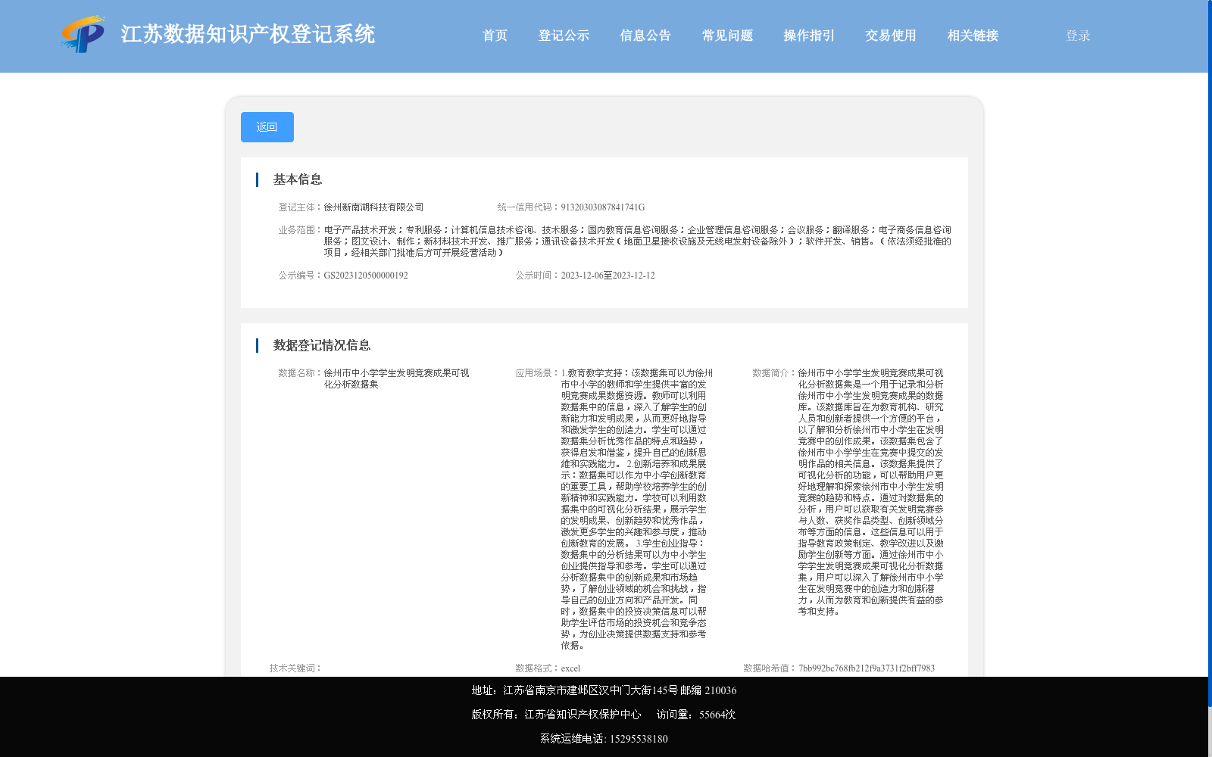Click the publication number GS2023120500000192
Screen dimensions: 1212x757
[x=366, y=276]
